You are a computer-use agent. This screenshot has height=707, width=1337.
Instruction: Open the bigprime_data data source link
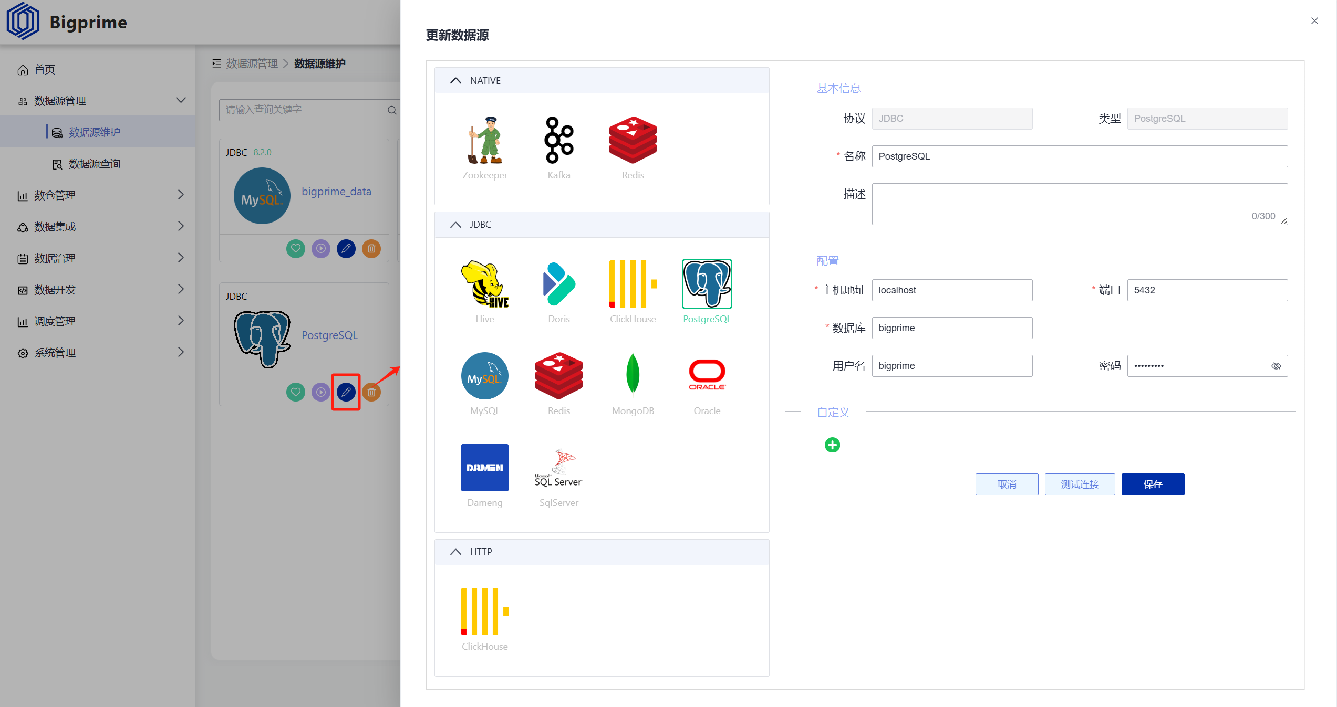(x=336, y=192)
